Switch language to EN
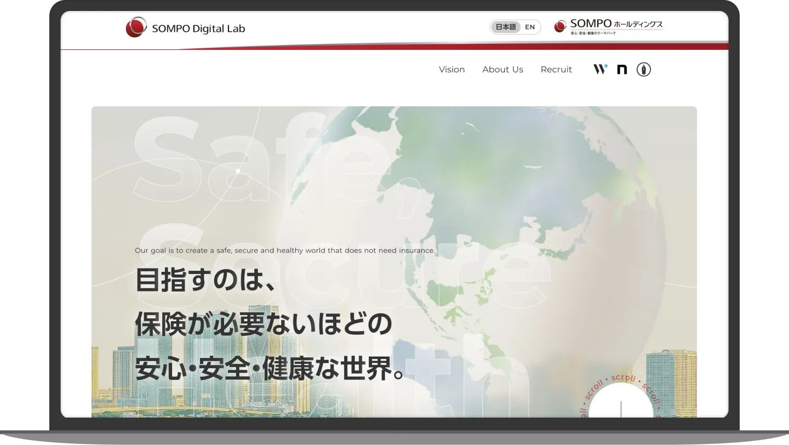Viewport: 789px width, 445px height. (x=530, y=27)
